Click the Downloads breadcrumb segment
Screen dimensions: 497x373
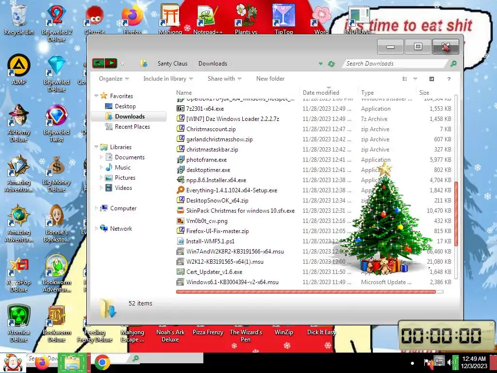pos(213,64)
